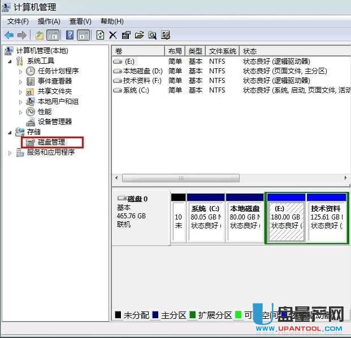Click the Forward arrow toolbar icon
Viewport: 351px width, 338px height.
(x=22, y=35)
